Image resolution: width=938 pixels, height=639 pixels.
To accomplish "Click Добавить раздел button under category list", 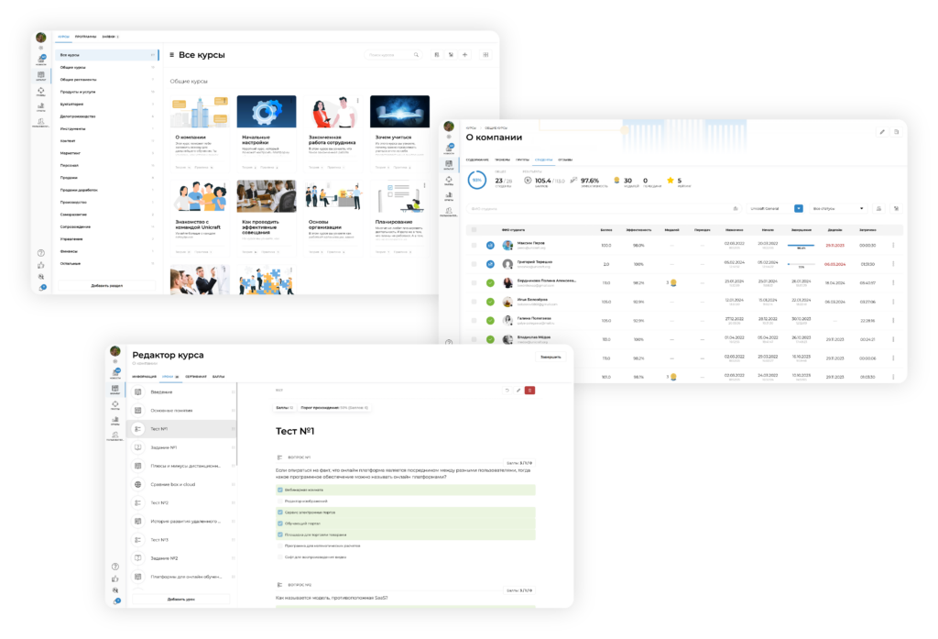I will [x=106, y=286].
